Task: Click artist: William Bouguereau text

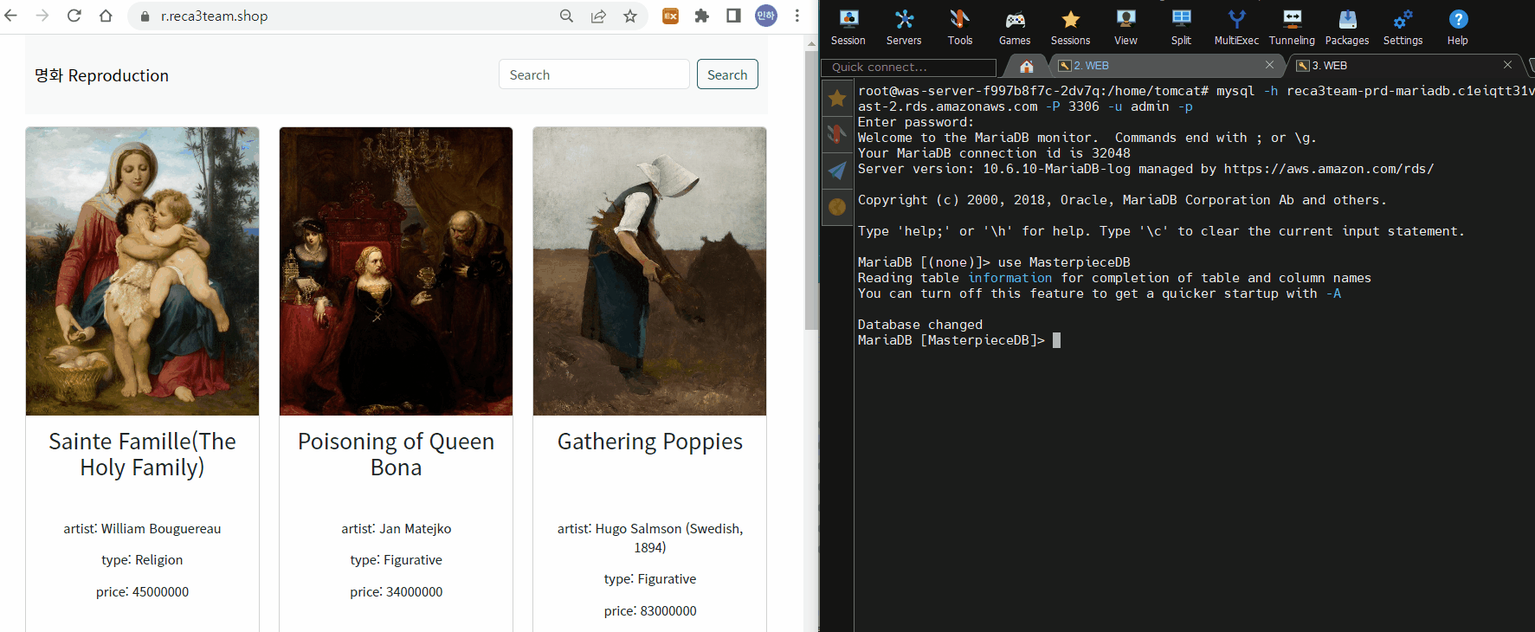Action: click(142, 529)
